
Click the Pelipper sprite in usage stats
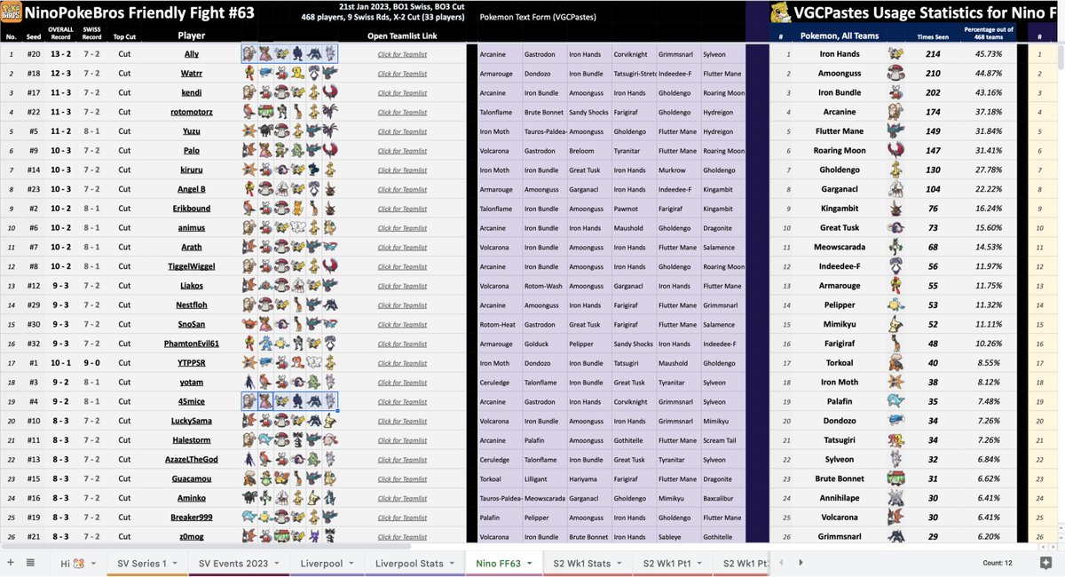(896, 305)
